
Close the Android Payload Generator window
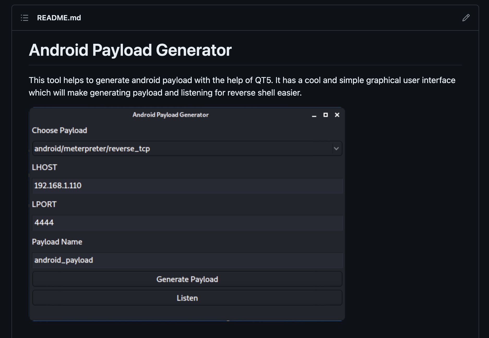337,115
